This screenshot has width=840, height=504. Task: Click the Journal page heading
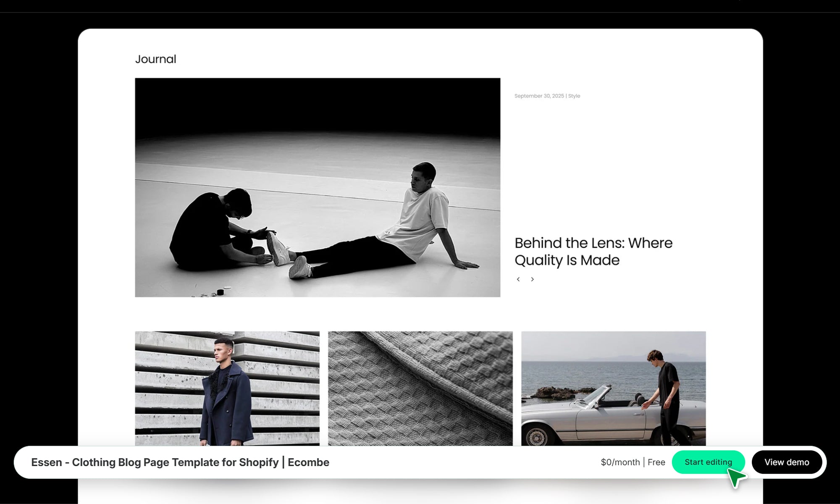pyautogui.click(x=155, y=59)
